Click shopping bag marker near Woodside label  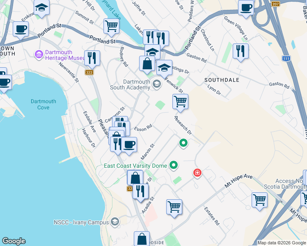click(x=142, y=239)
